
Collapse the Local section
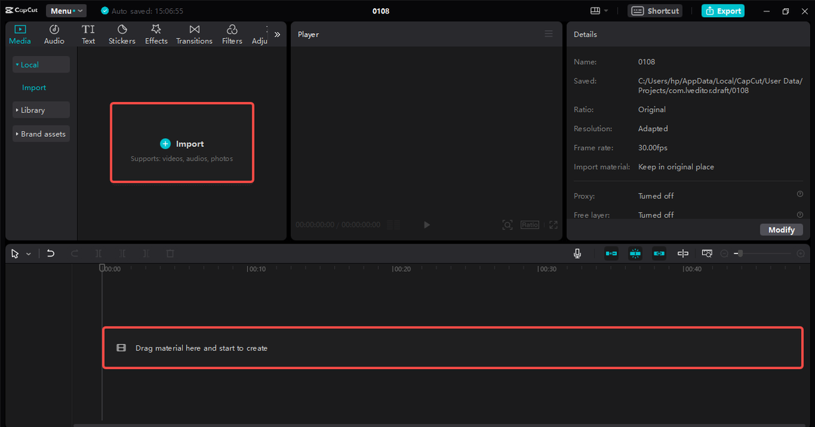point(41,64)
